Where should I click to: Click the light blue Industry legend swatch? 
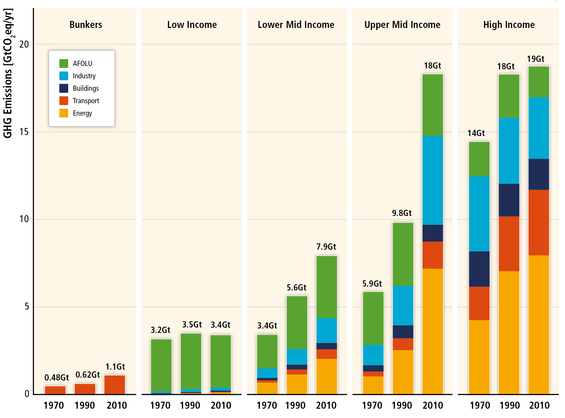(64, 76)
